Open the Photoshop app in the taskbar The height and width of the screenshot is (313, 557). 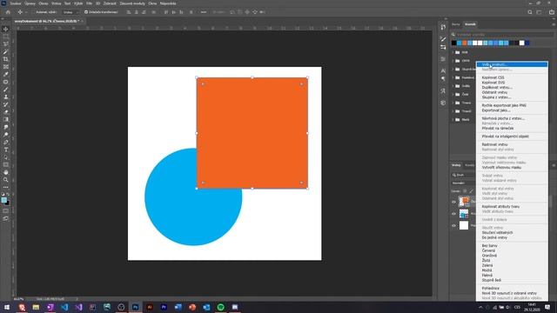click(136, 307)
